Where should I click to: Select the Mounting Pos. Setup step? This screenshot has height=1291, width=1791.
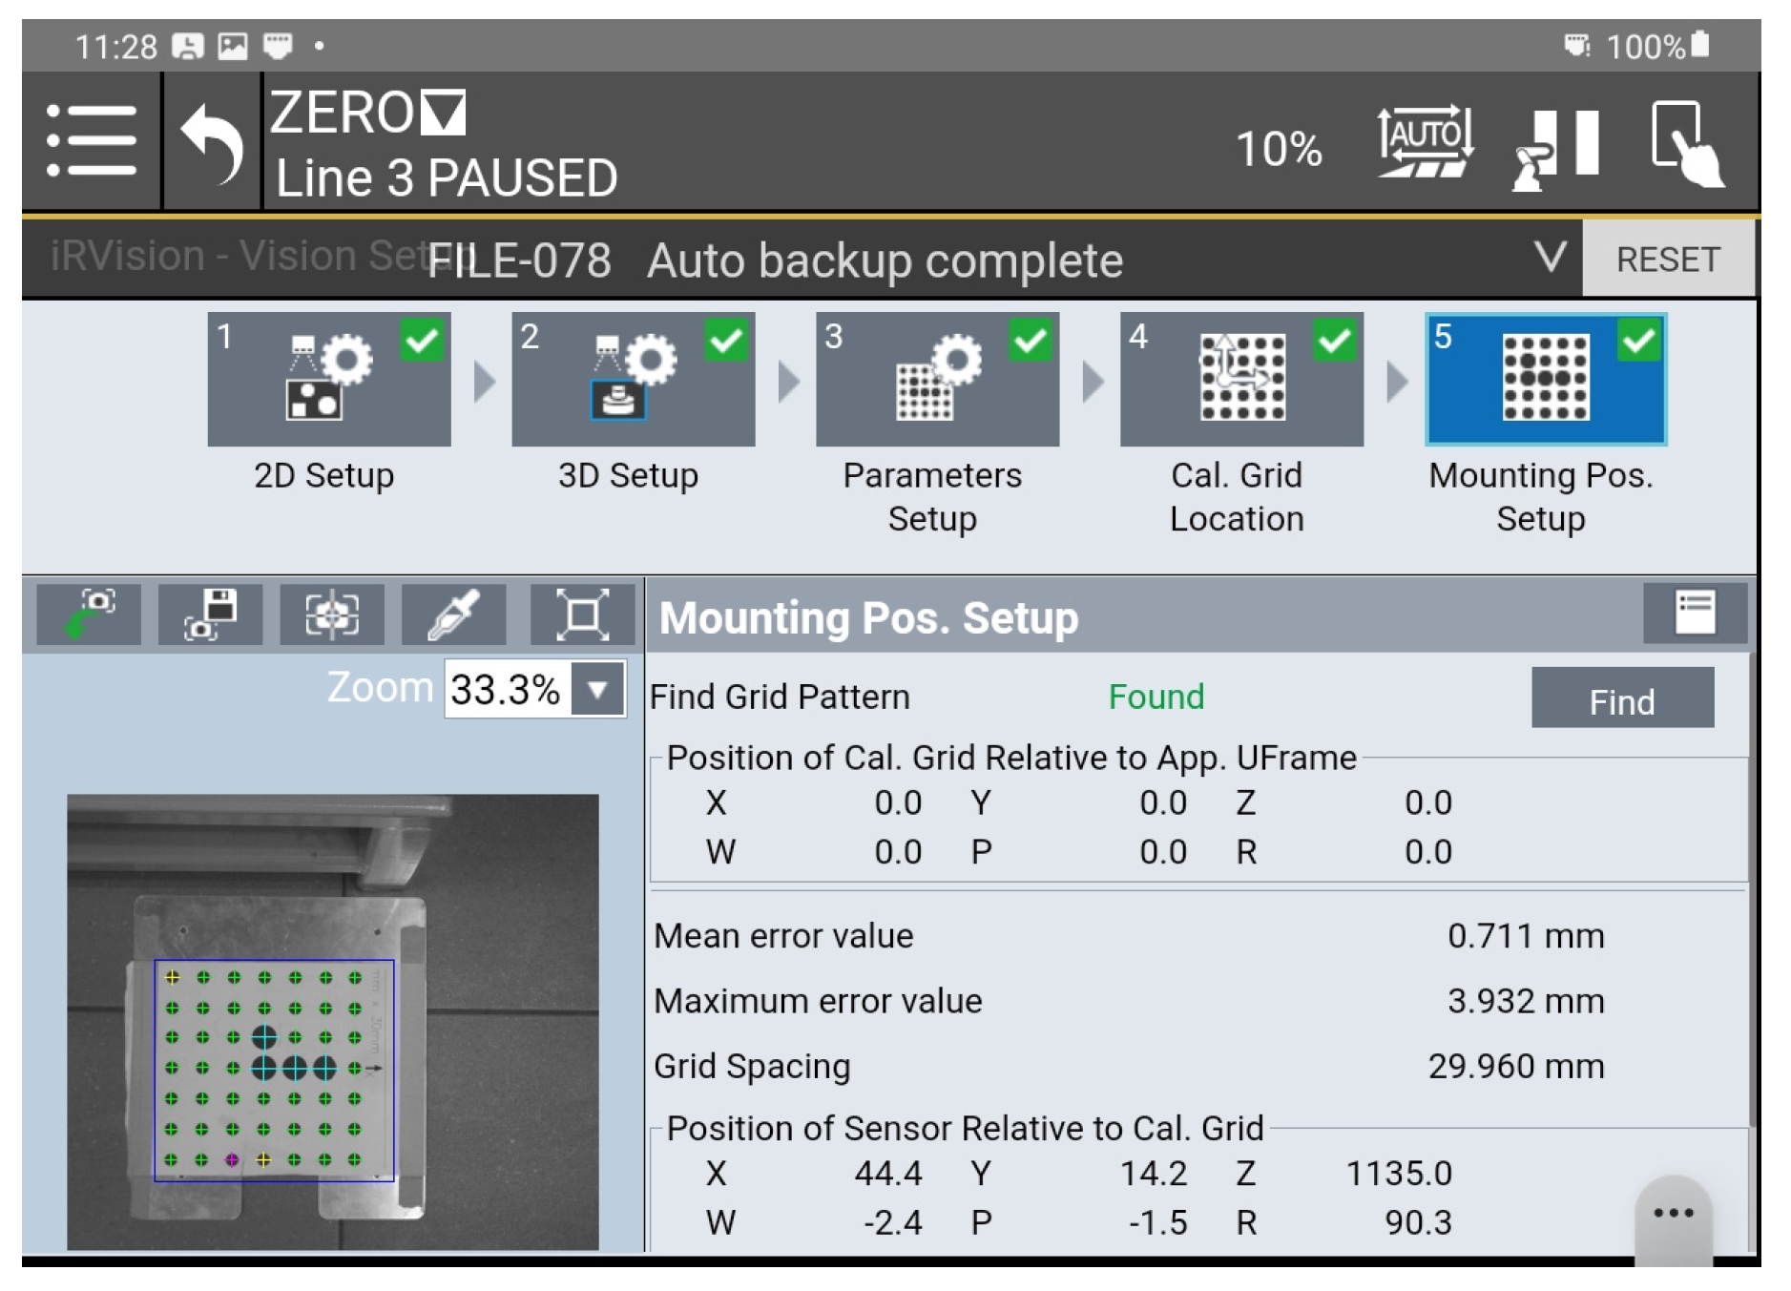pos(1545,380)
